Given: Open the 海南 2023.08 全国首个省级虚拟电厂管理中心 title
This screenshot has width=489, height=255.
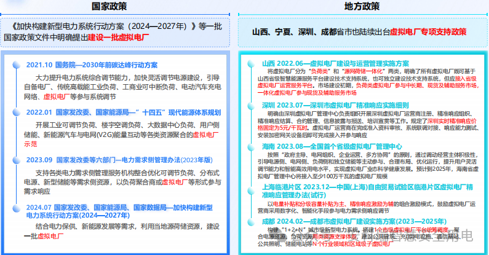Looking at the screenshot, I should point(332,146).
